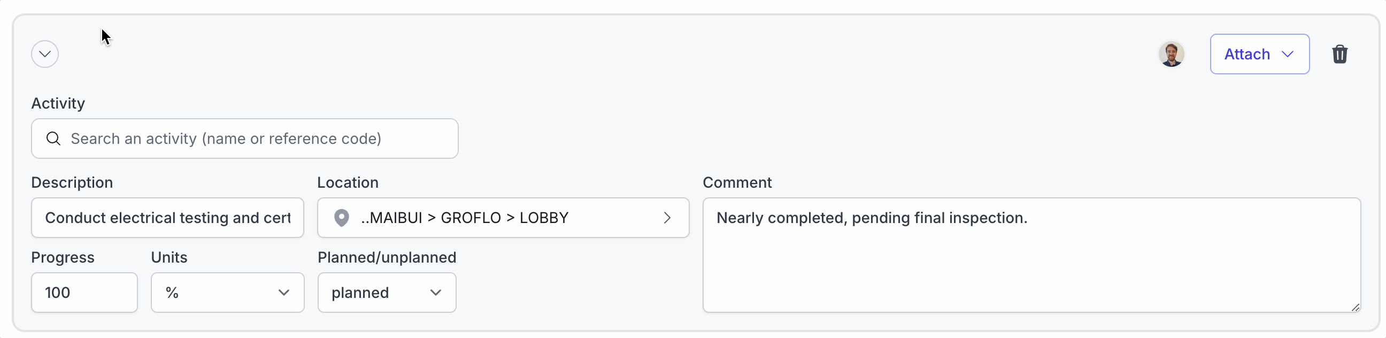Screen dimensions: 1386x338
Task: Click the map pin icon in Location
Action: (341, 218)
